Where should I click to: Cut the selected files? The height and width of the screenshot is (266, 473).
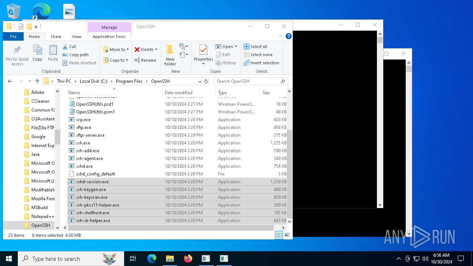point(69,47)
